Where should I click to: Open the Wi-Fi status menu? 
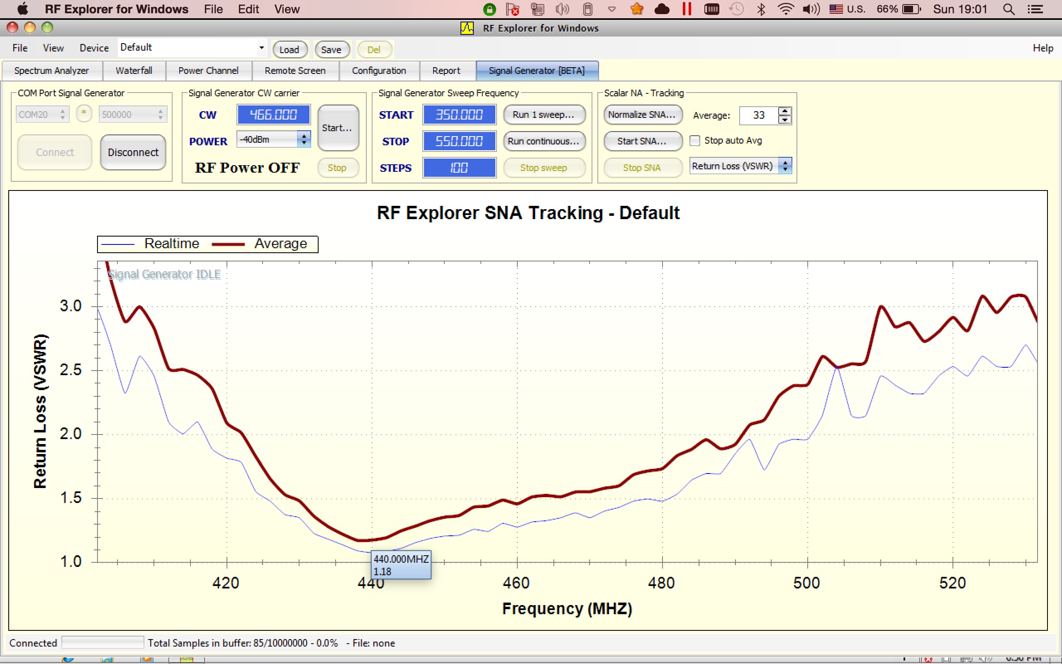[x=786, y=9]
